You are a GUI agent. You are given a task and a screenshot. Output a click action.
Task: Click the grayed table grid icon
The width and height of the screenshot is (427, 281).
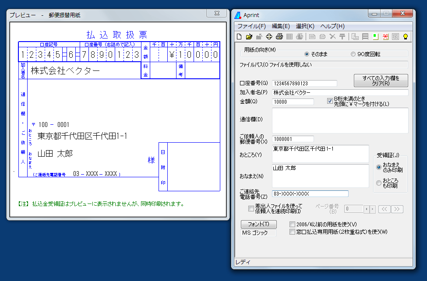click(289, 36)
